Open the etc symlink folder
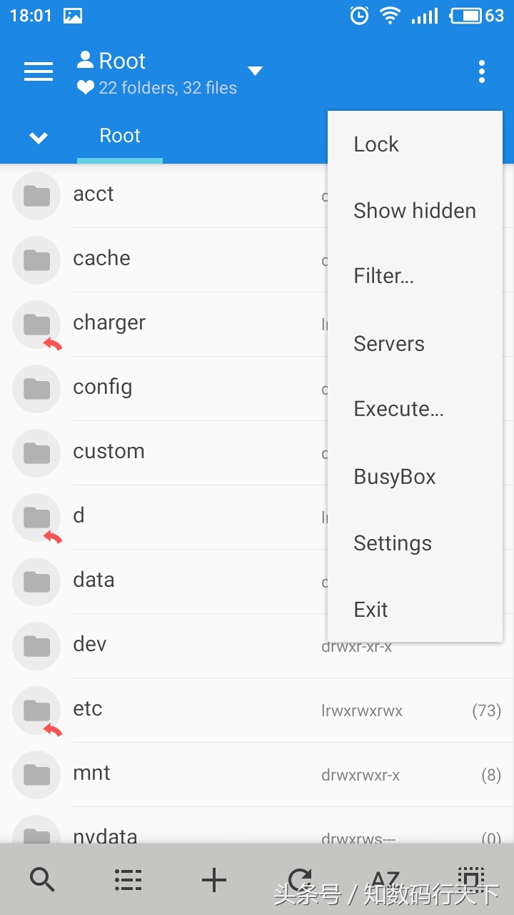Image resolution: width=514 pixels, height=915 pixels. (x=88, y=709)
